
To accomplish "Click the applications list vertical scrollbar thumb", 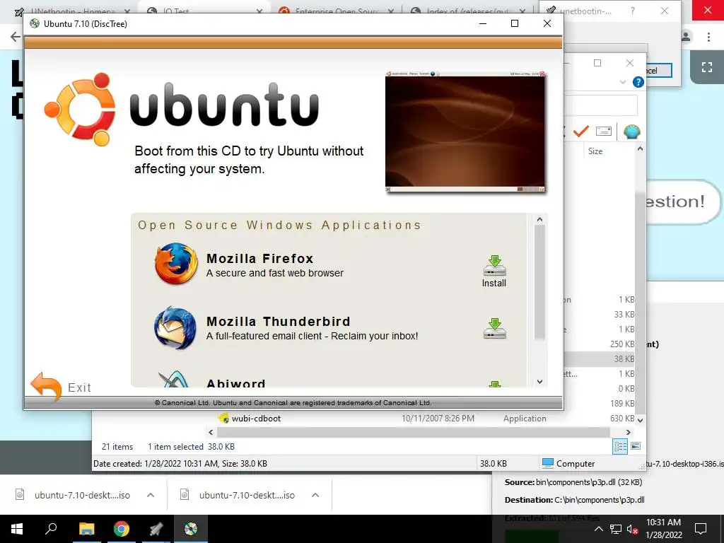I will [539, 282].
